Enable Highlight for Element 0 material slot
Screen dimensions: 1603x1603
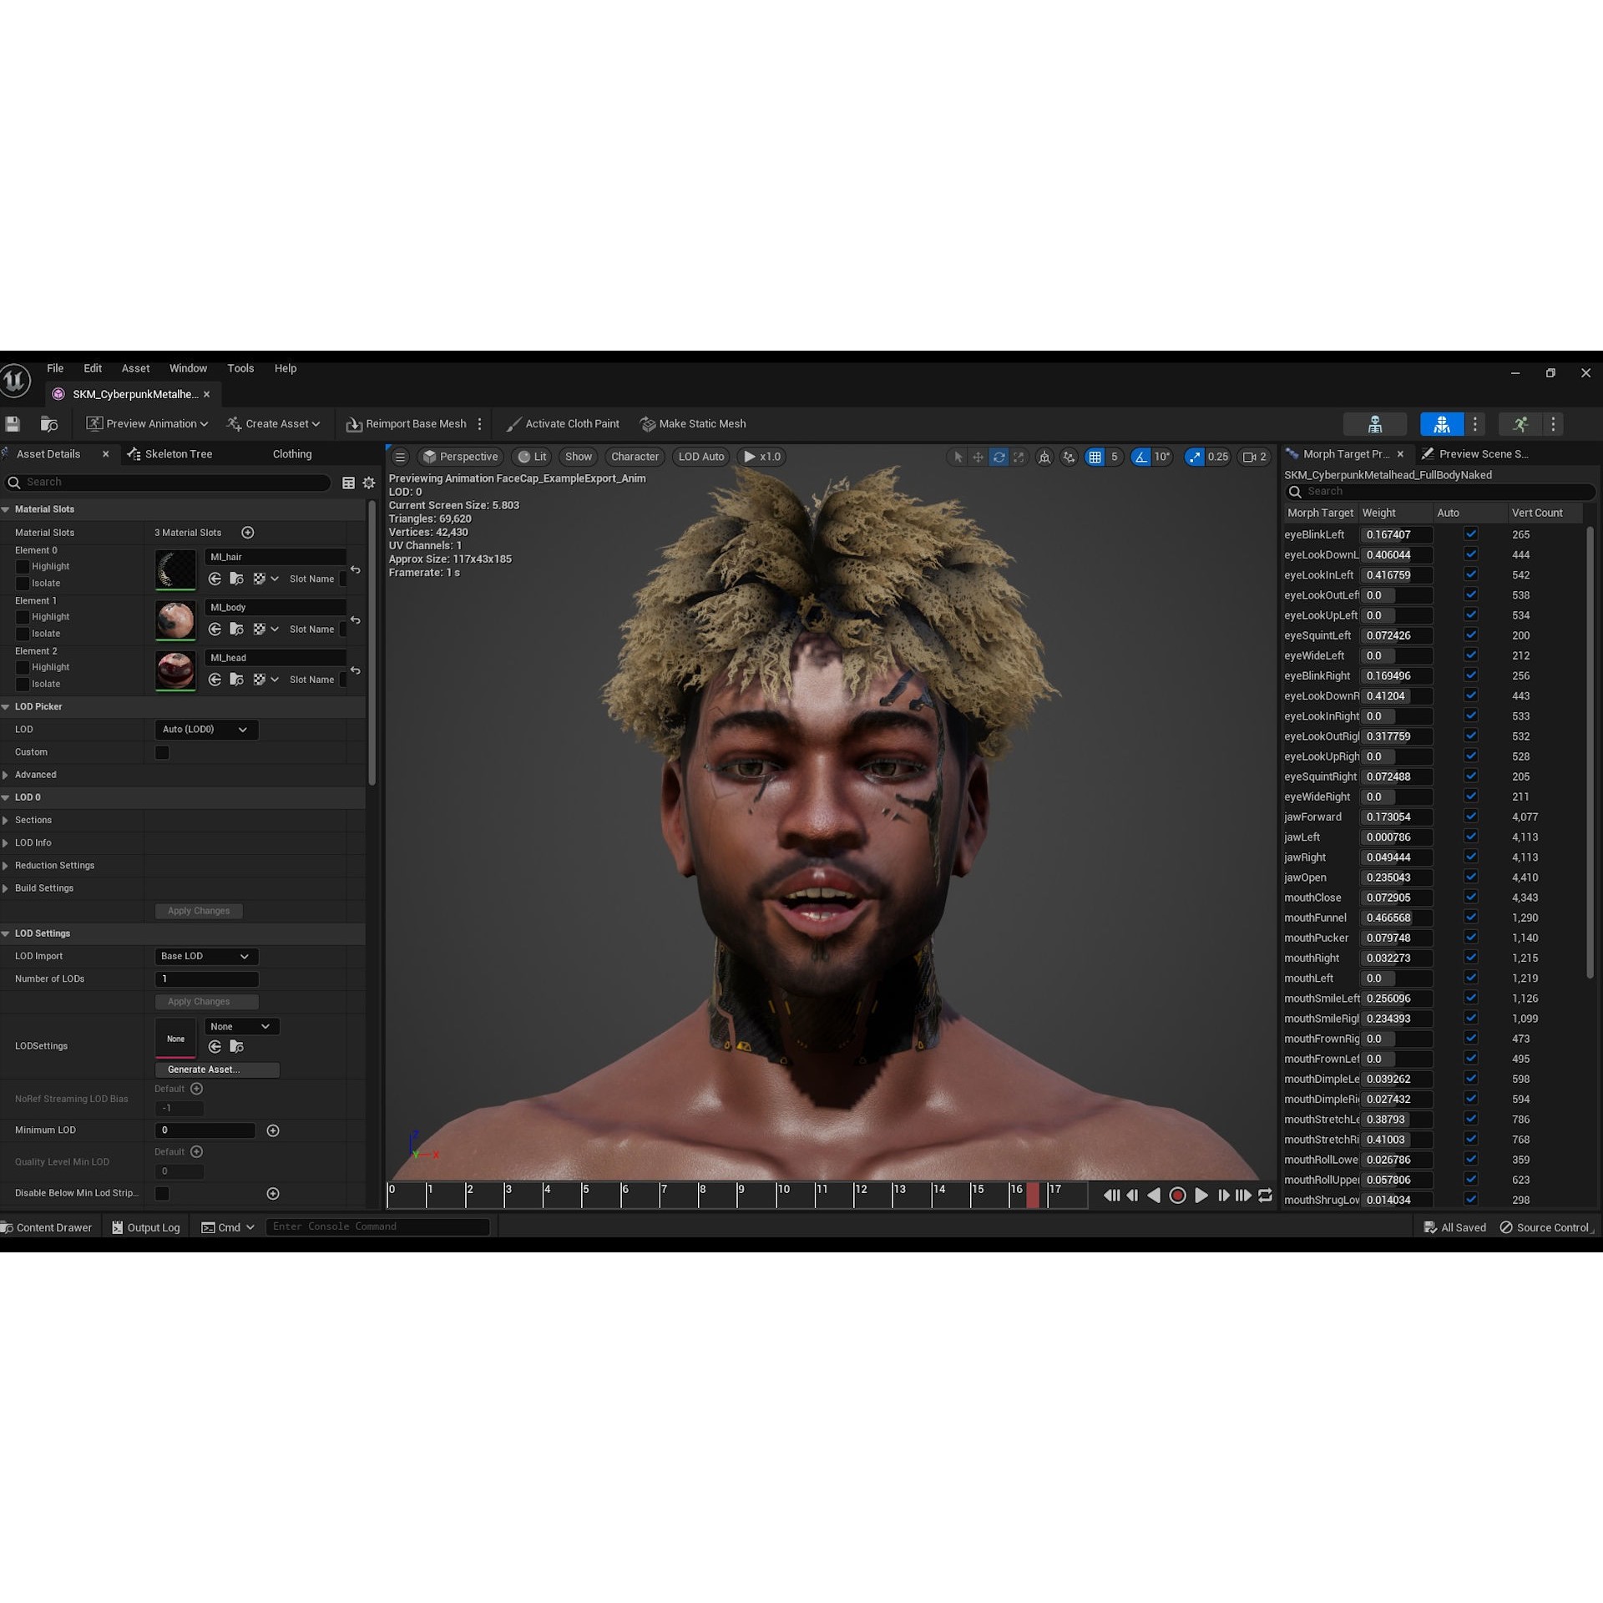(23, 566)
